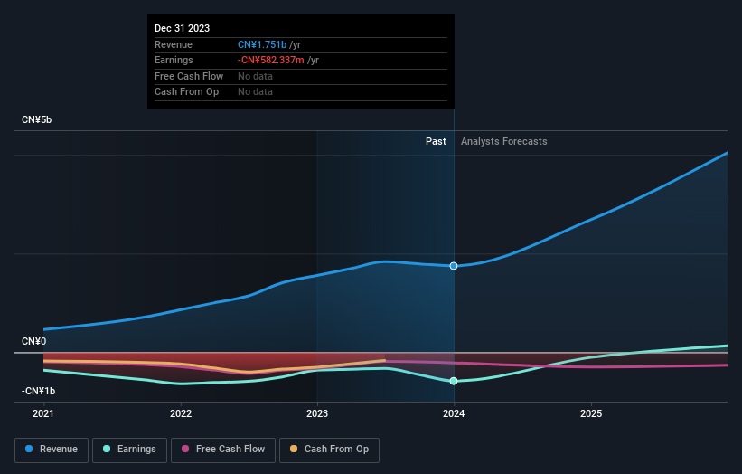The width and height of the screenshot is (742, 474).
Task: Click the Analysts Forecasts label
Action: [x=504, y=142]
